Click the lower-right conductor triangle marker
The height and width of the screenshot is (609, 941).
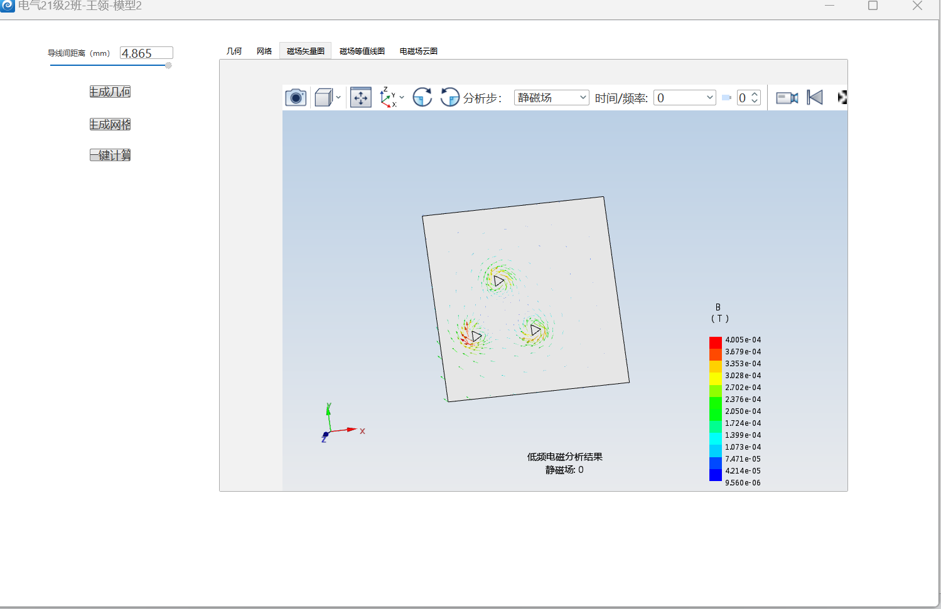[x=535, y=329]
